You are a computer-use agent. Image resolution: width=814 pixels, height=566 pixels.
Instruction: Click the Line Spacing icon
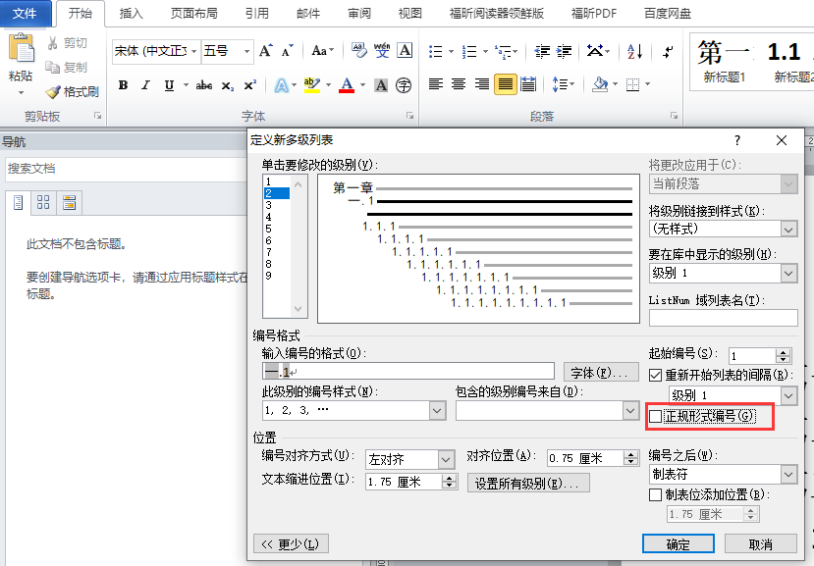[560, 84]
